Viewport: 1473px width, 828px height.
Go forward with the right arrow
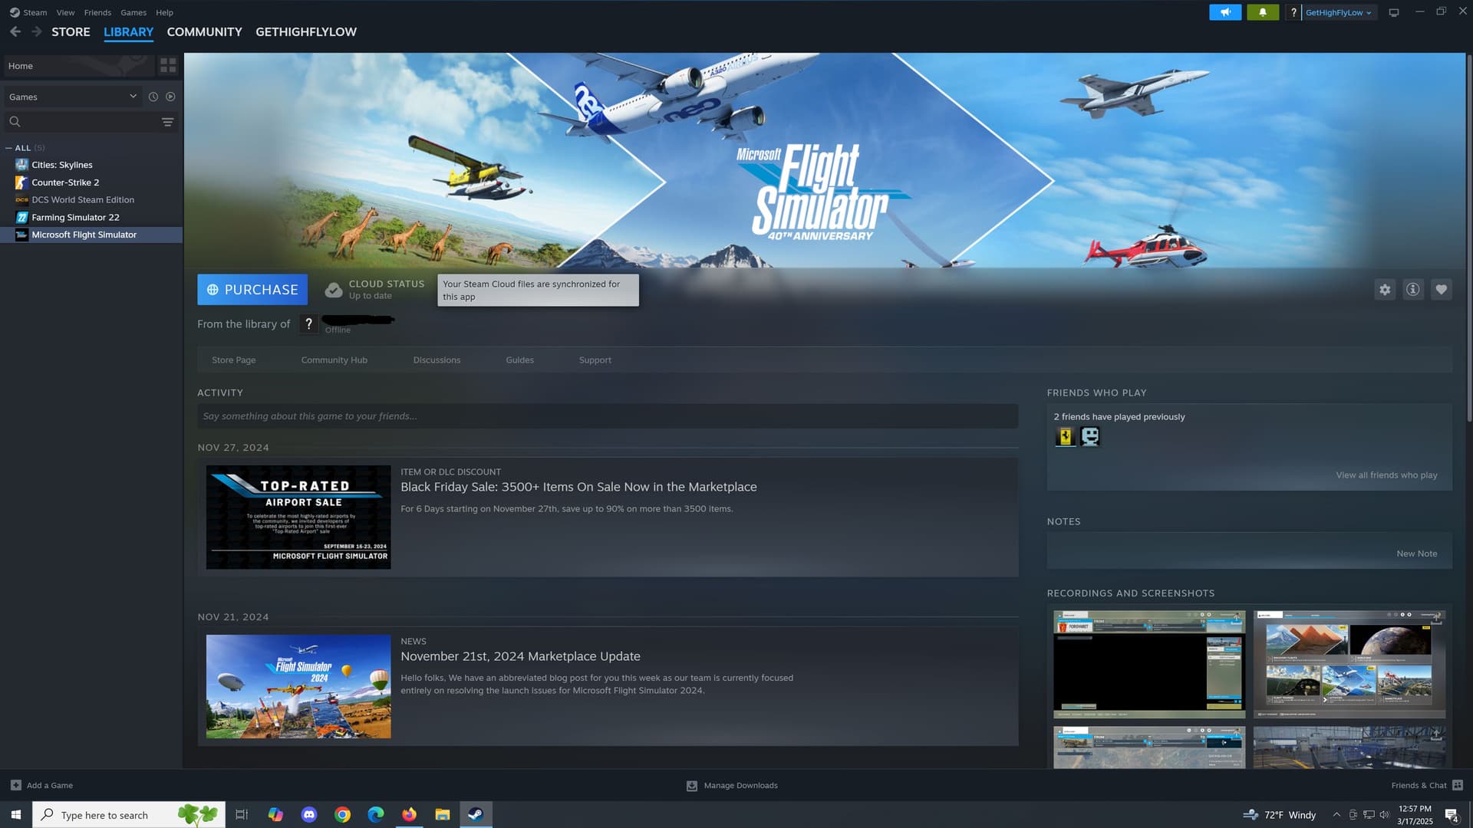[x=36, y=31]
